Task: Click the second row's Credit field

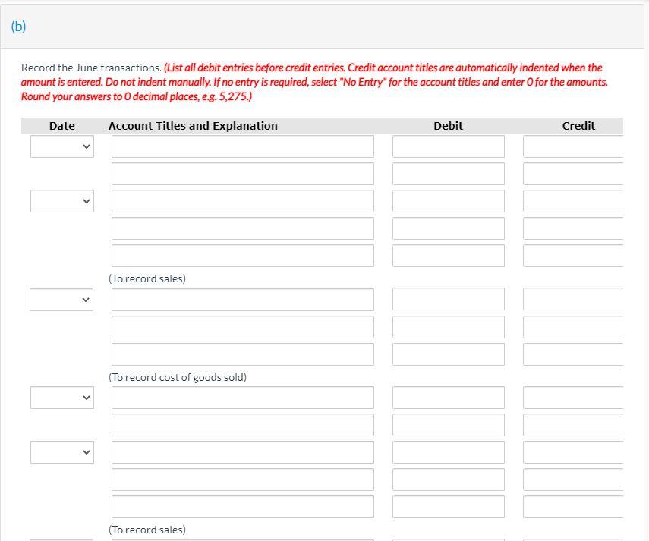Action: tap(573, 174)
